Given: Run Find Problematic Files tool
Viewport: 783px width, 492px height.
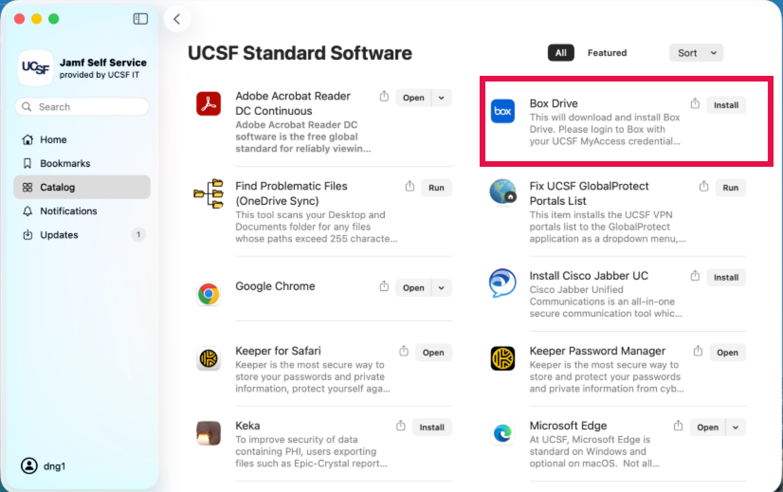Looking at the screenshot, I should 437,188.
